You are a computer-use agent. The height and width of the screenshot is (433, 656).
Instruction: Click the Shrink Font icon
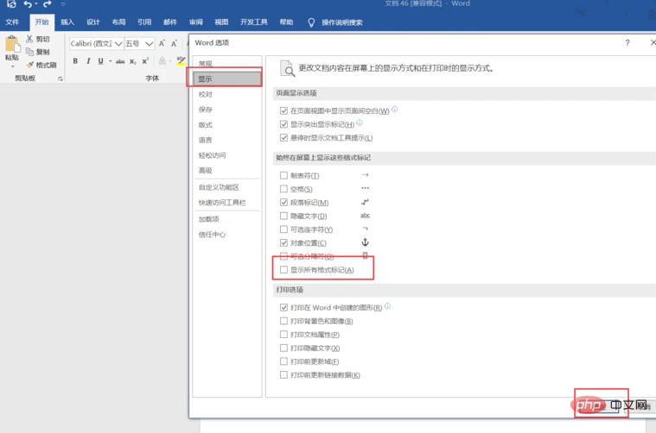point(174,43)
